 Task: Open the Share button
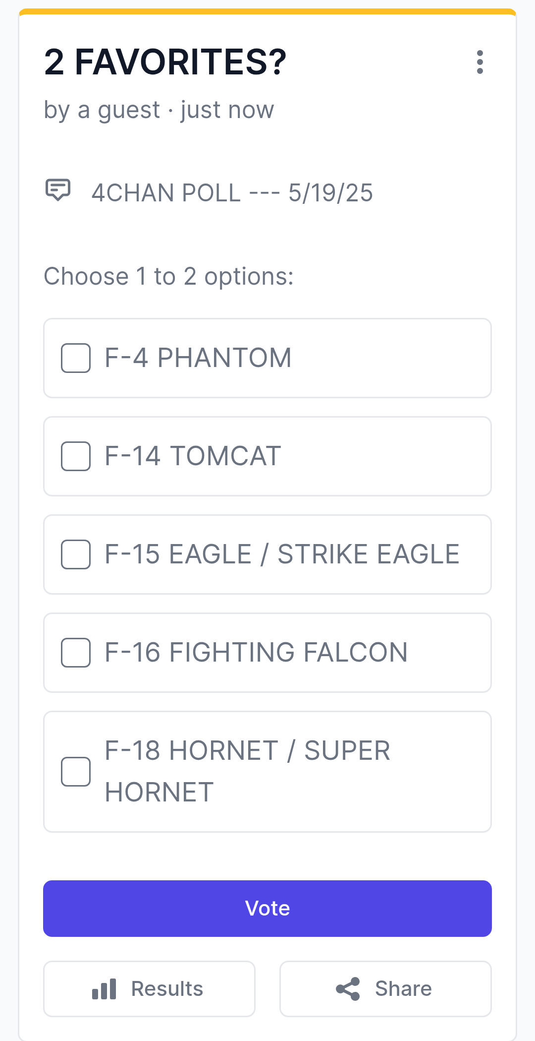(385, 988)
